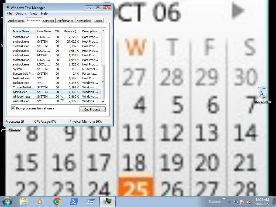Select the taskhost.exe process row
This screenshot has height=207, width=276.
point(56,78)
